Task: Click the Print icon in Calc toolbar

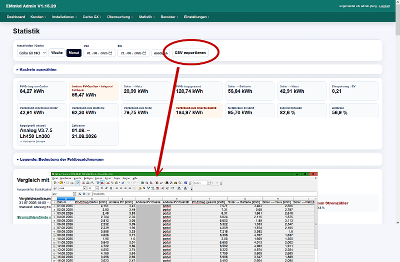Action: (x=88, y=183)
